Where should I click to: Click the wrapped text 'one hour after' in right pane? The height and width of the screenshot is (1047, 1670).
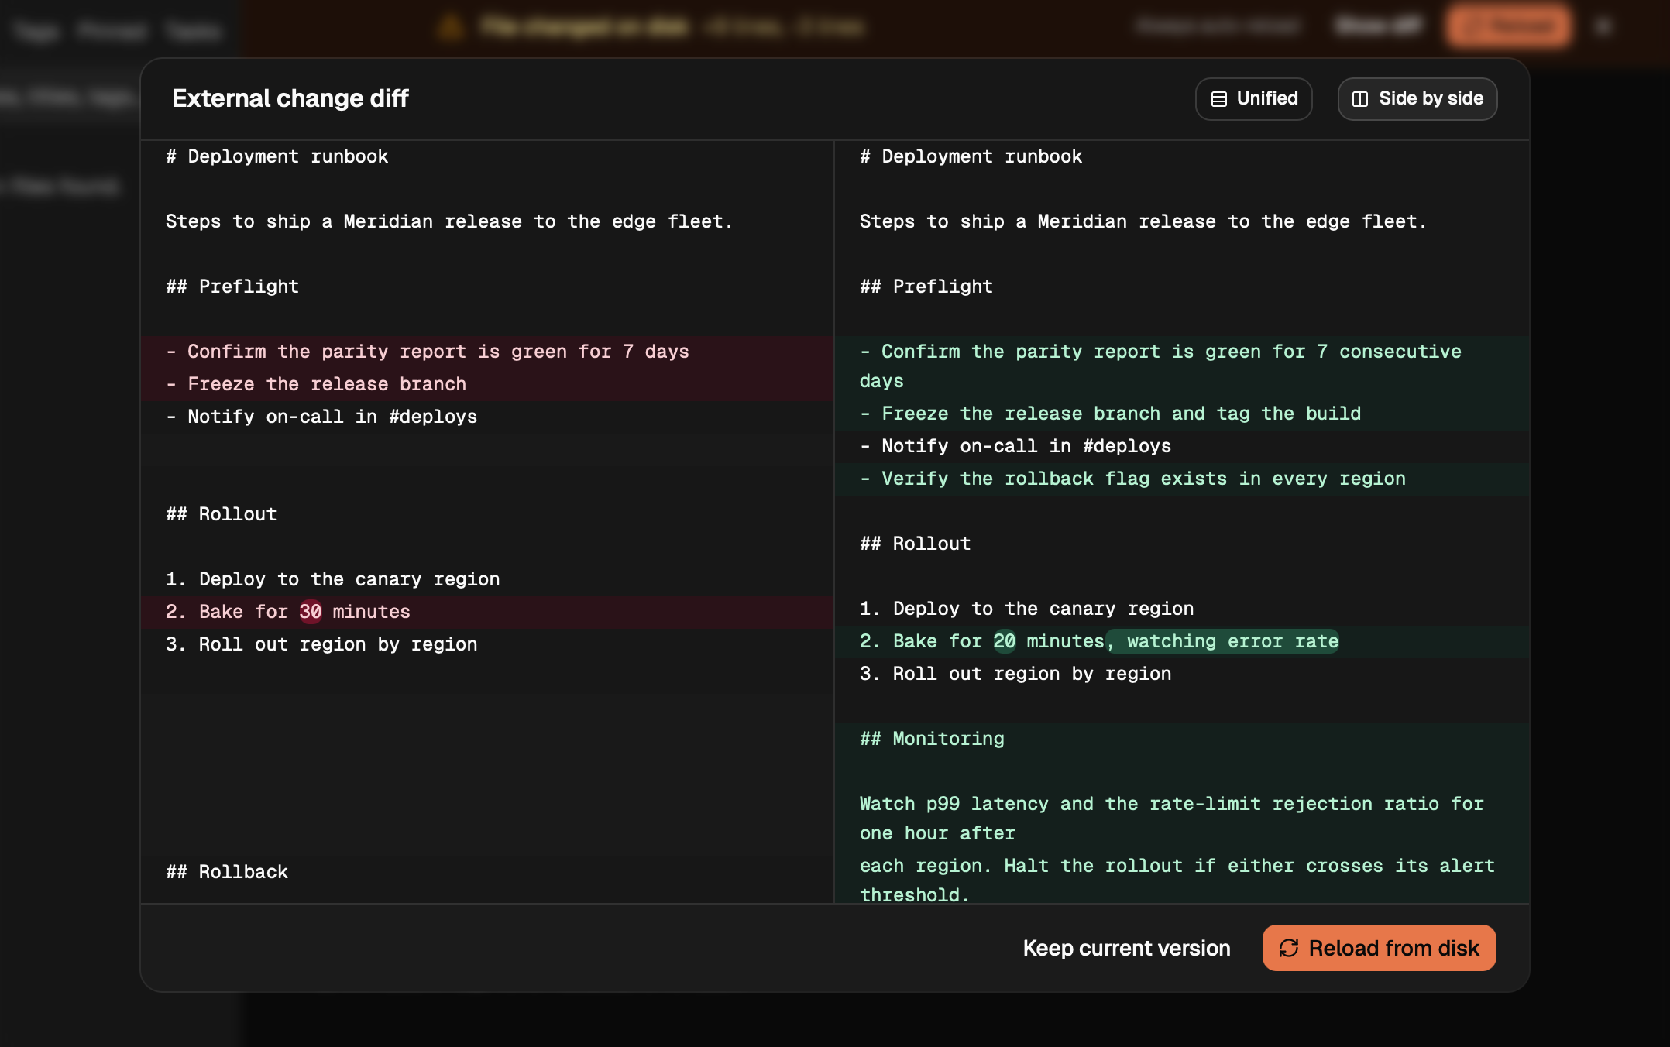click(x=937, y=833)
